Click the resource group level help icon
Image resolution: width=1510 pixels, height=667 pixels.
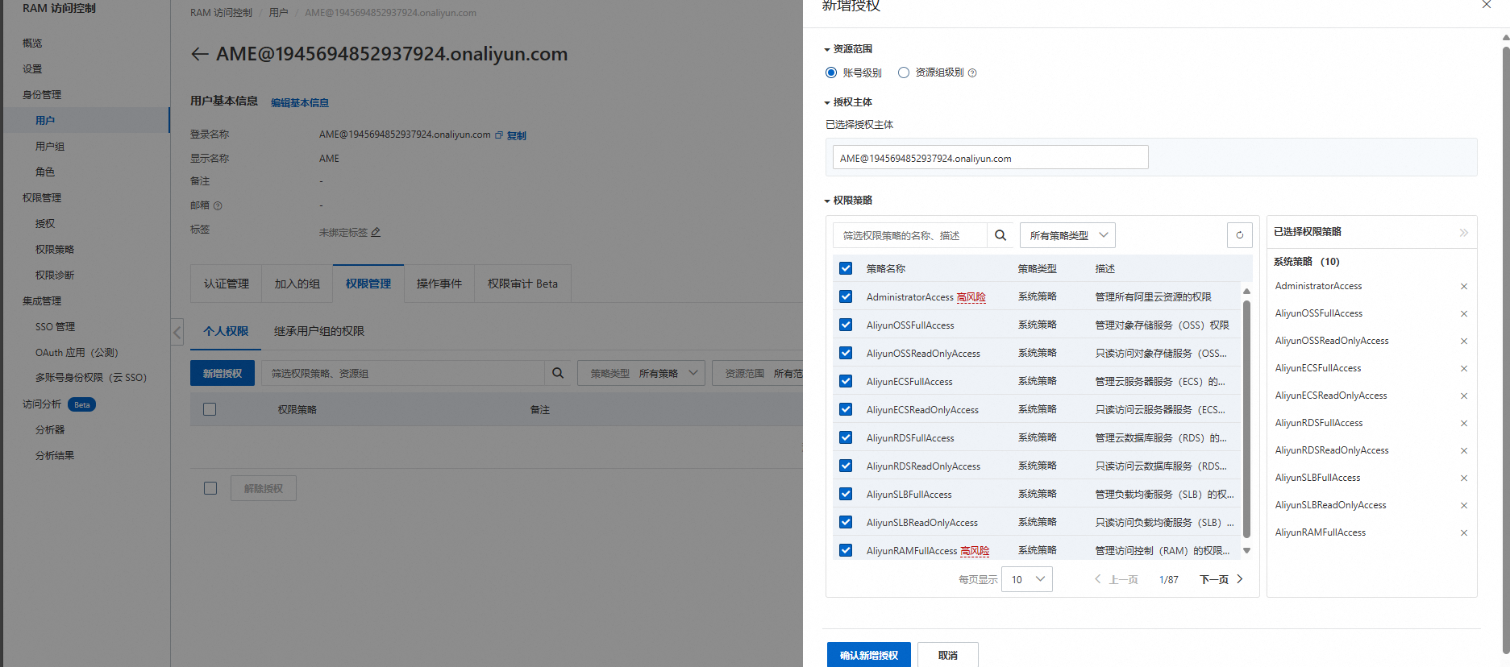(972, 73)
